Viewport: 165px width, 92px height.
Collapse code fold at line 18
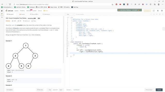click(x=69, y=45)
